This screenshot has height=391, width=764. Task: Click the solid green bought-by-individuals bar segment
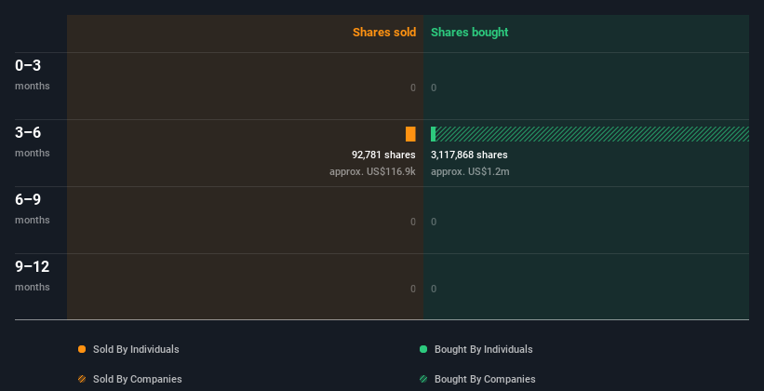(433, 134)
